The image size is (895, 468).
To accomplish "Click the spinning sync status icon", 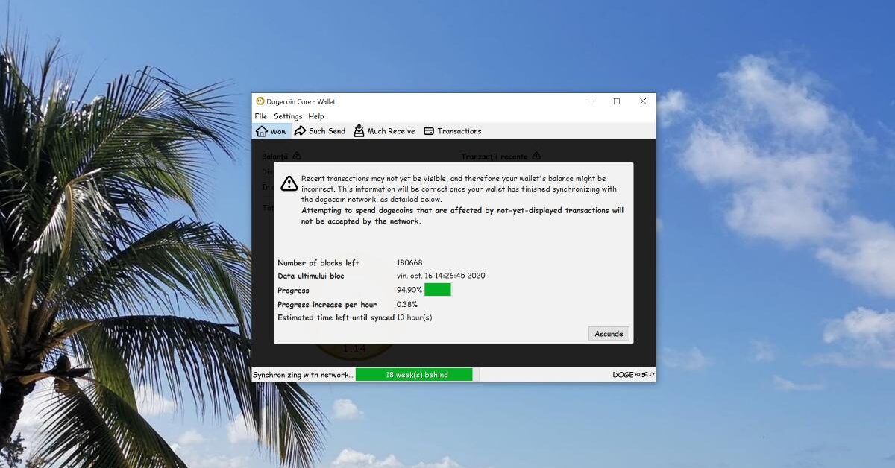I will coord(651,375).
